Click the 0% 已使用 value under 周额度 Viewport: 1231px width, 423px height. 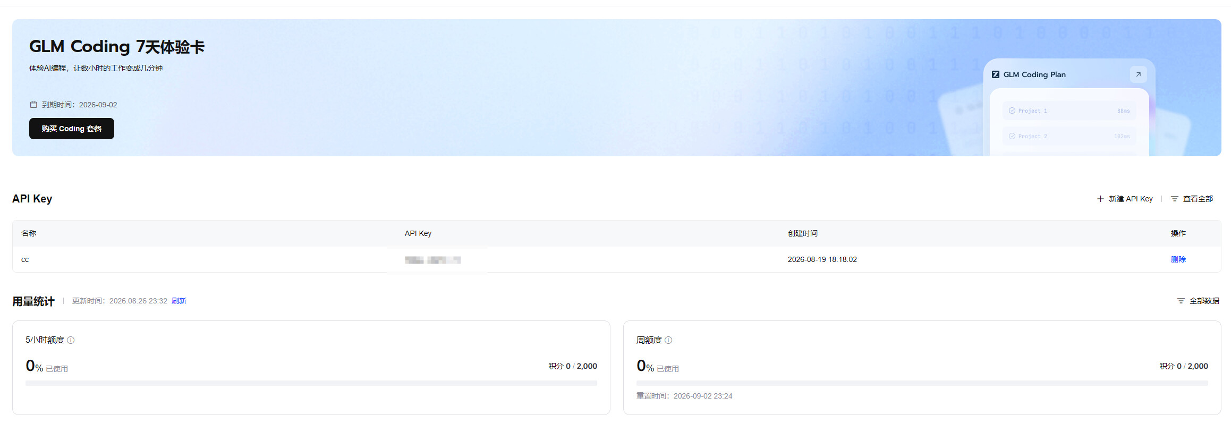pos(658,366)
